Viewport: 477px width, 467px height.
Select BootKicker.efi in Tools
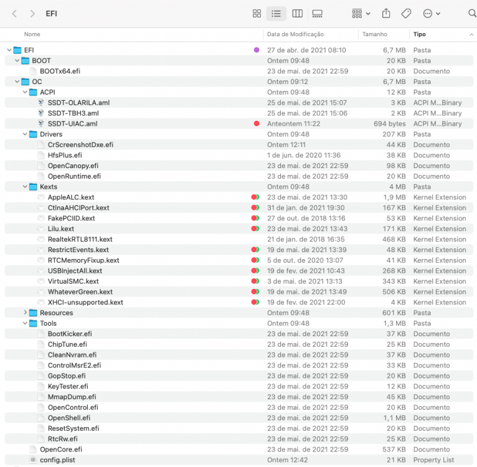click(70, 334)
